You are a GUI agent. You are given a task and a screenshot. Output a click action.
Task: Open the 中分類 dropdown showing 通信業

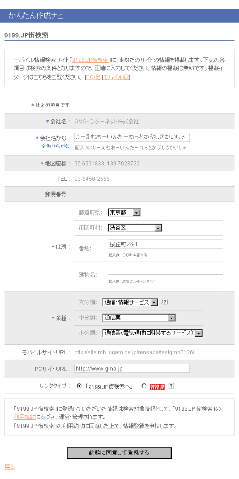pos(139,318)
